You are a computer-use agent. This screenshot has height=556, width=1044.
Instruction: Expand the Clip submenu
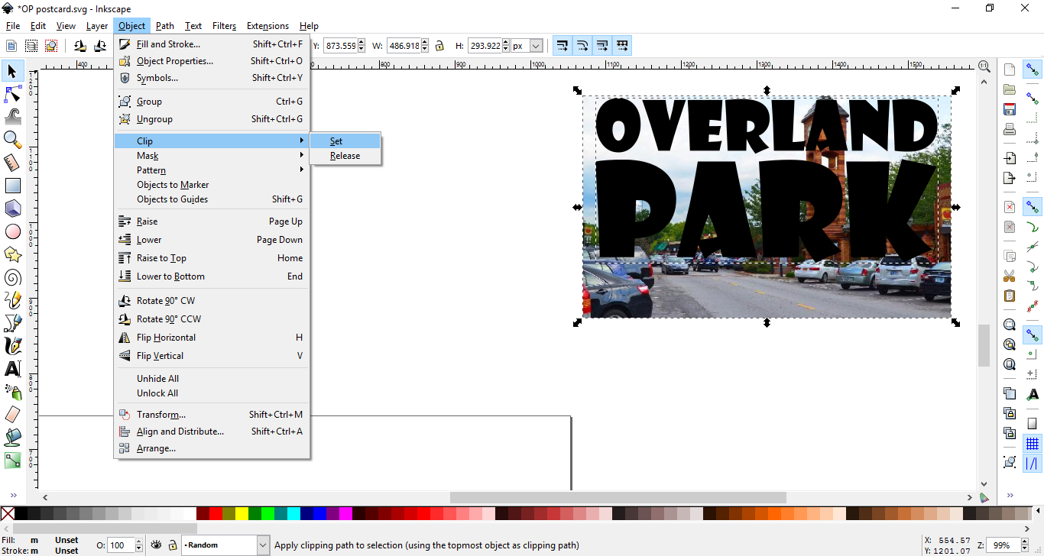pos(212,141)
